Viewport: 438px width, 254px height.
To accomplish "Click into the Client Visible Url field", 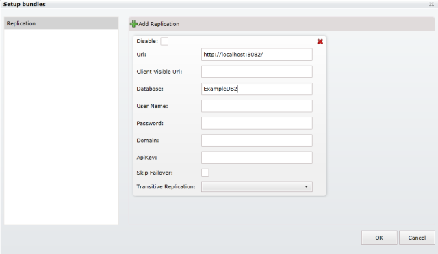I will click(x=257, y=72).
